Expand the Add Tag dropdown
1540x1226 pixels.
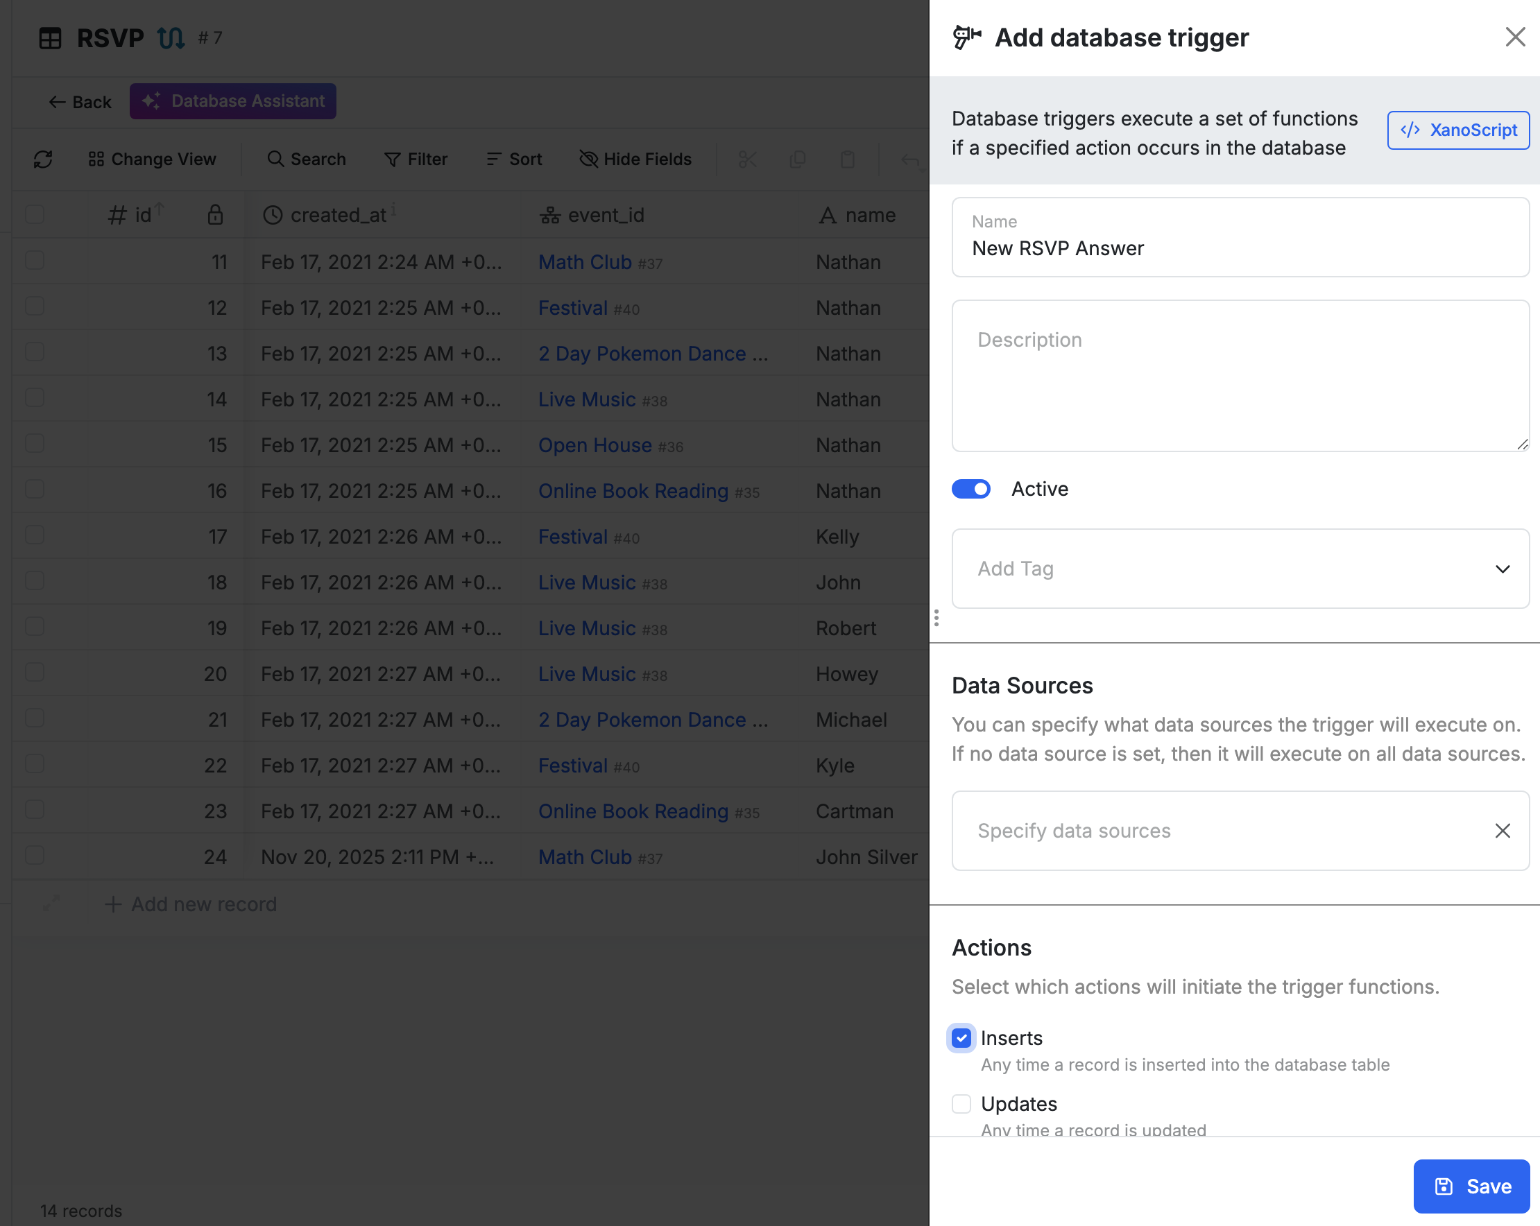click(x=1503, y=569)
